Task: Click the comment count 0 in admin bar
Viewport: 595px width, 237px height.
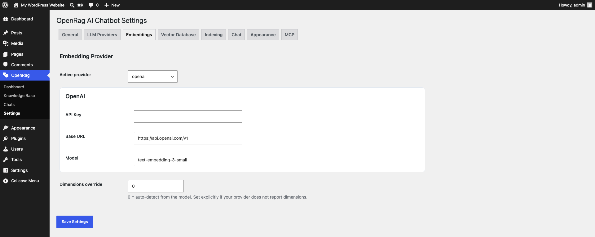Action: (97, 5)
